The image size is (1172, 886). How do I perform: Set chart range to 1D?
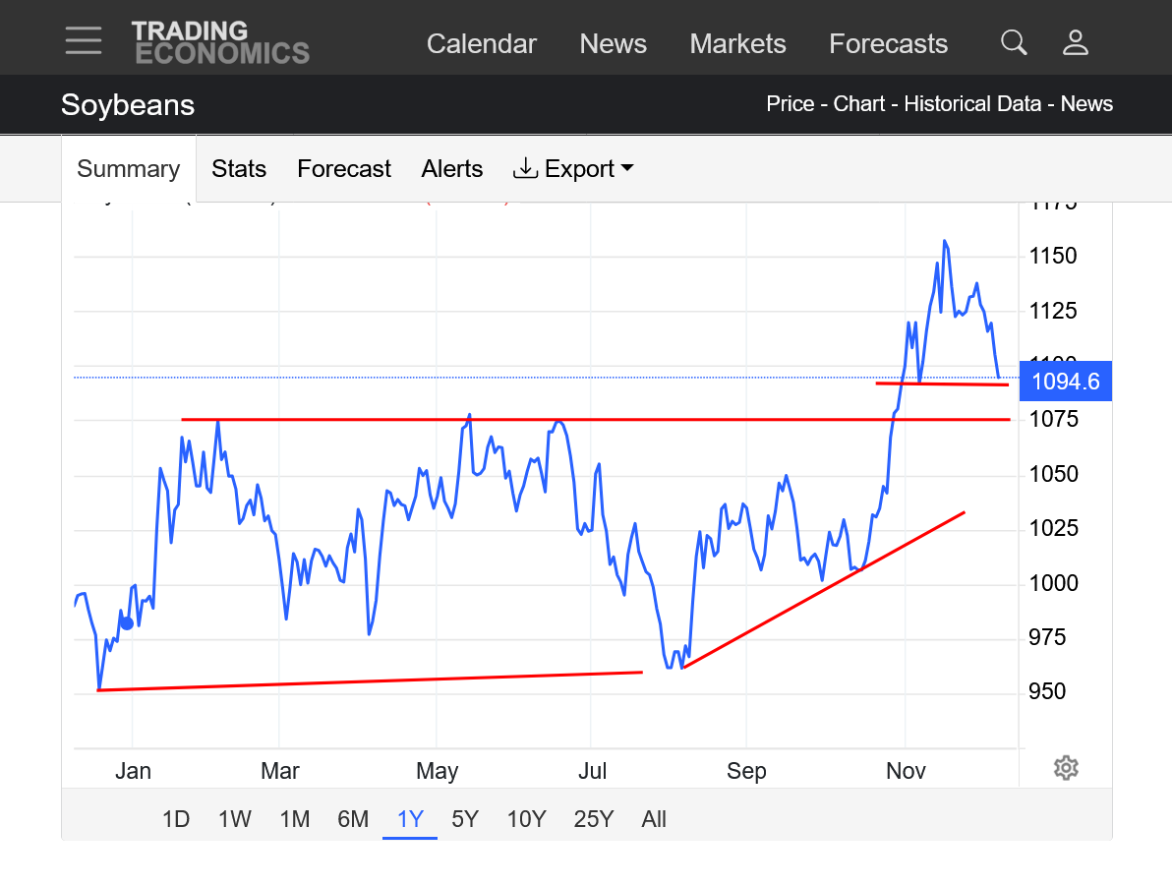[176, 819]
